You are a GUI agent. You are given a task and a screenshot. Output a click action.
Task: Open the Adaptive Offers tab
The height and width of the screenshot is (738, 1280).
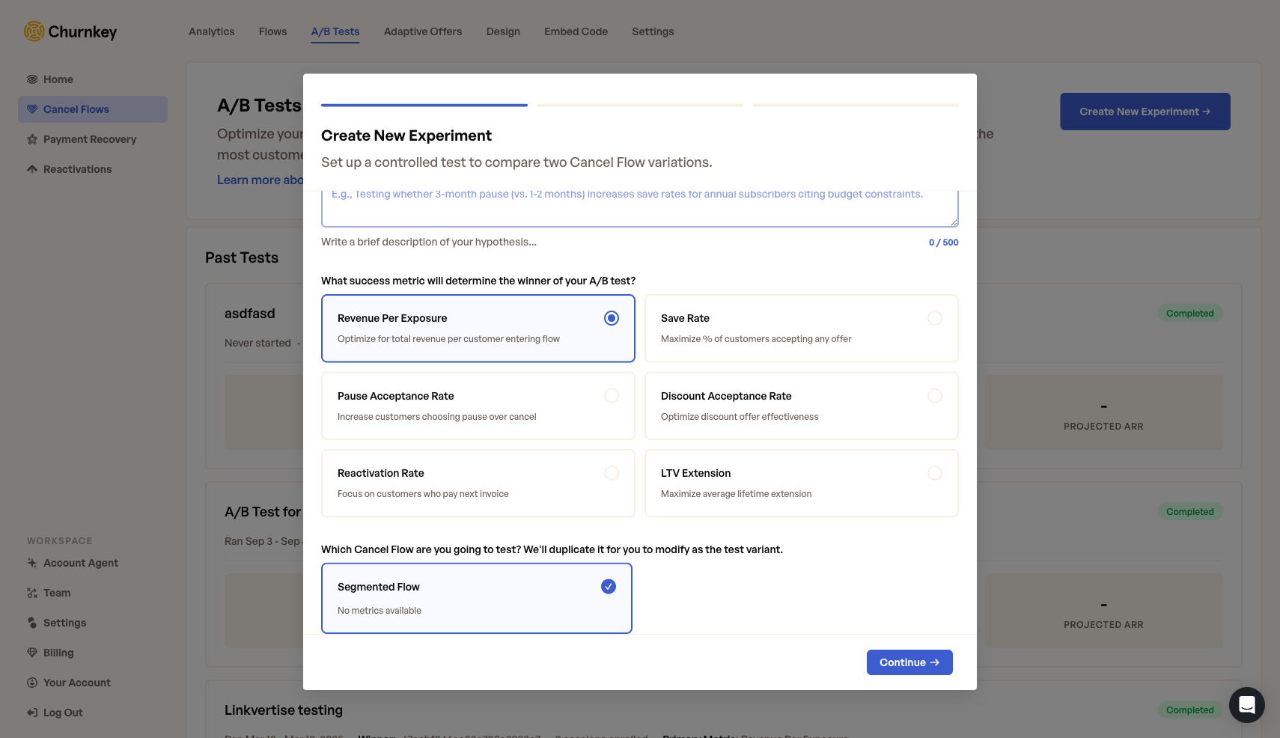422,31
